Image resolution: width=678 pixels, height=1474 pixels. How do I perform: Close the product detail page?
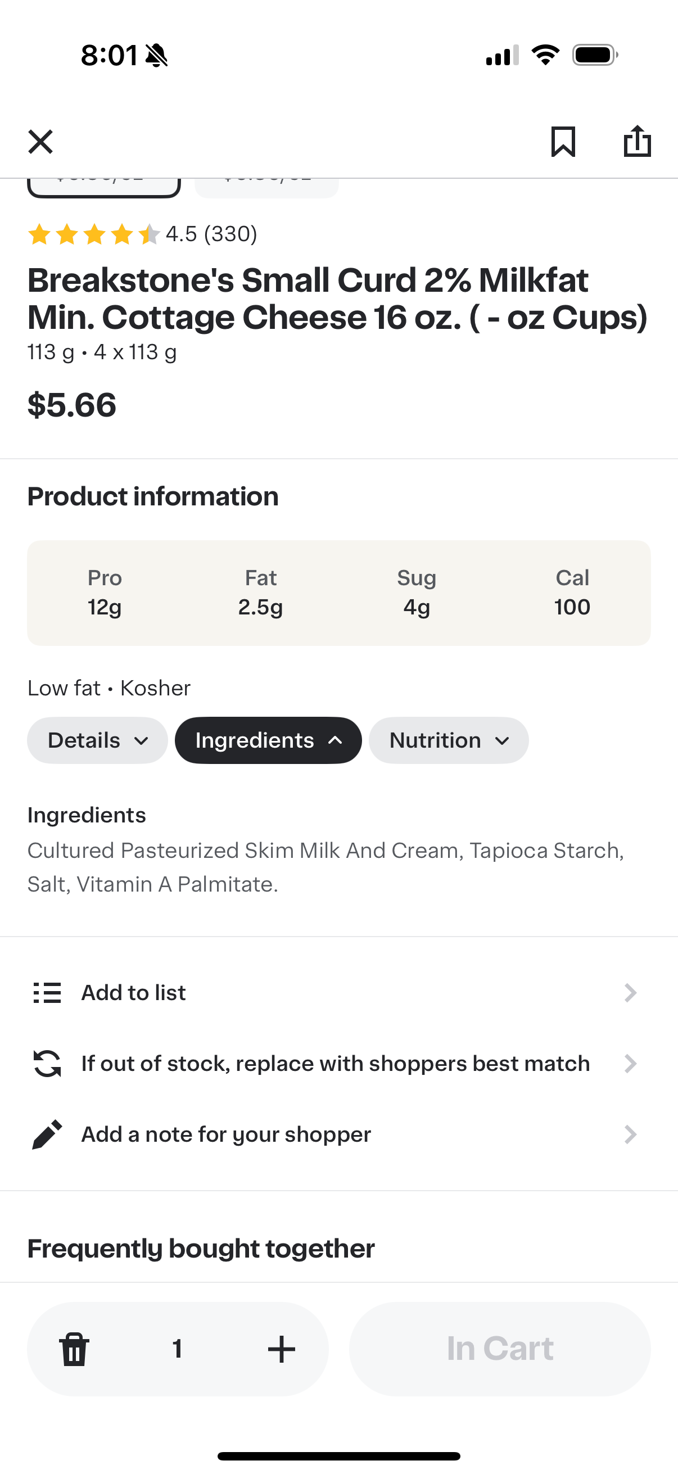40,141
